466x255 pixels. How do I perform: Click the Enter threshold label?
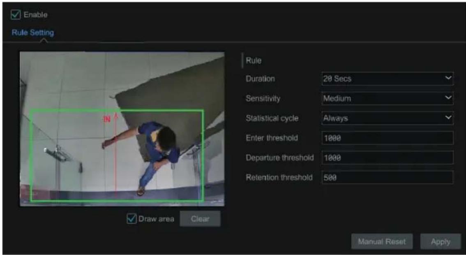tap(272, 138)
